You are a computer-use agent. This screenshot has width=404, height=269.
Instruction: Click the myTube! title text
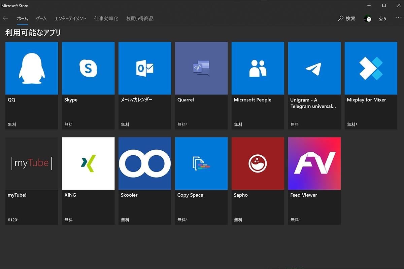[x=17, y=195]
